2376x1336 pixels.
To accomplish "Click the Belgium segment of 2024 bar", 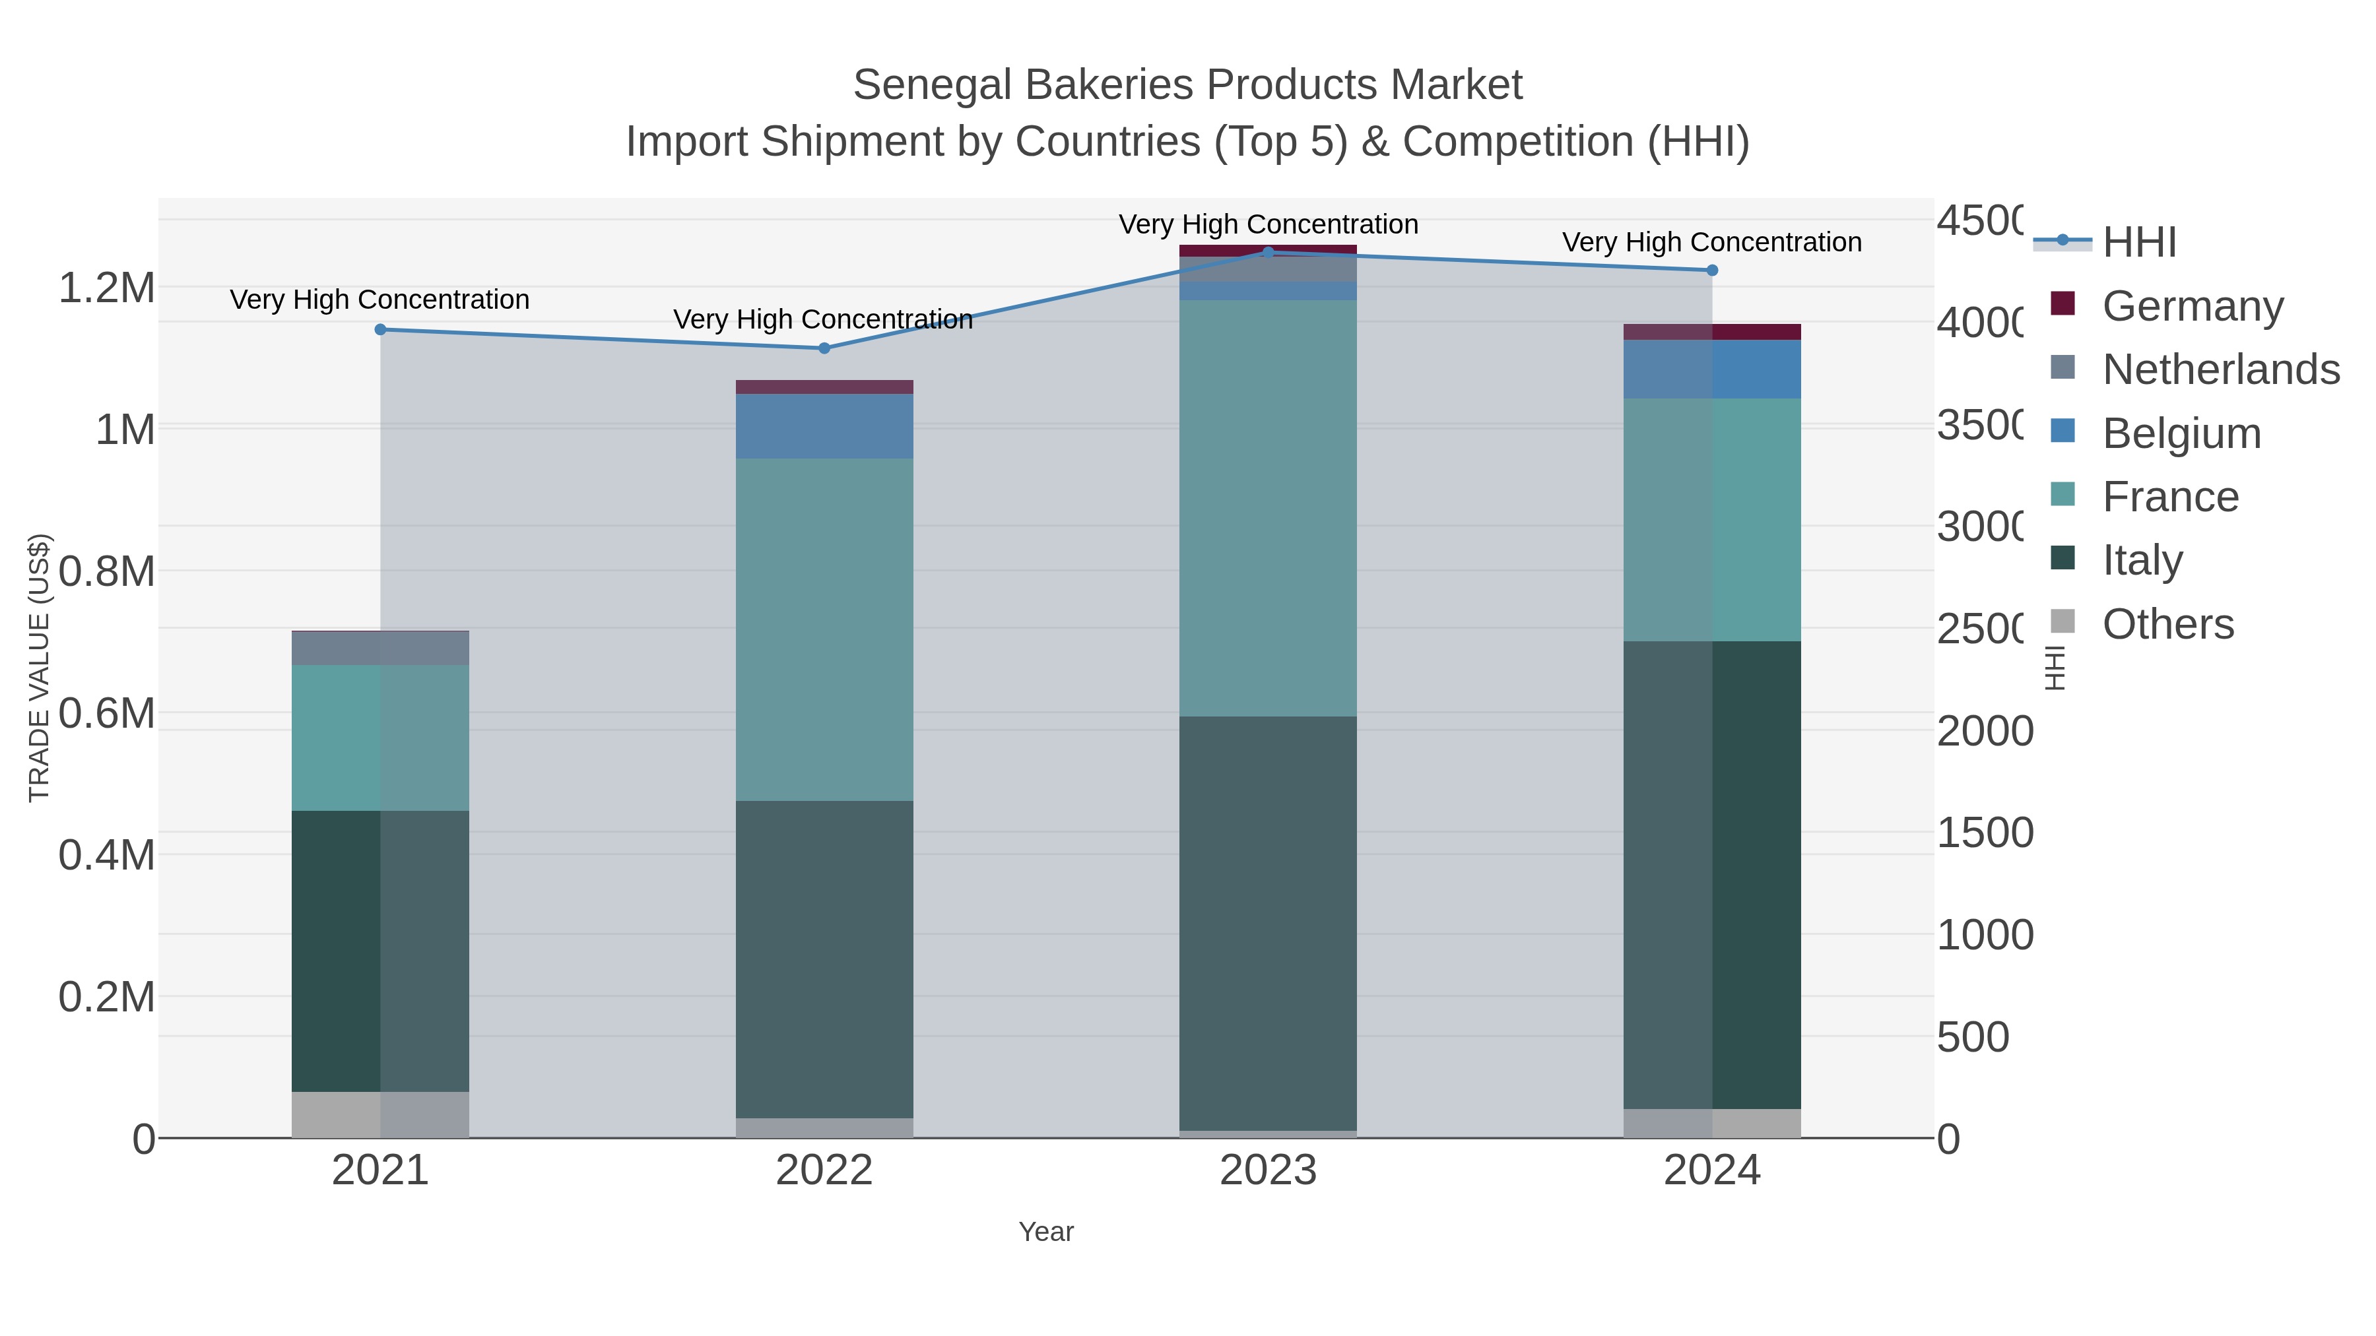I will pos(1712,369).
